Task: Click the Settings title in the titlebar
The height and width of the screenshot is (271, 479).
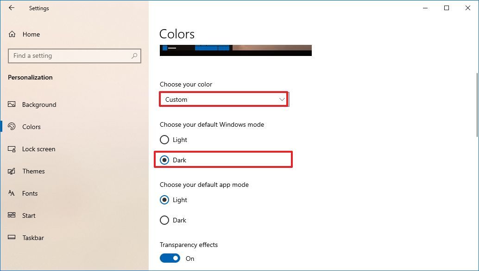Action: coord(39,8)
